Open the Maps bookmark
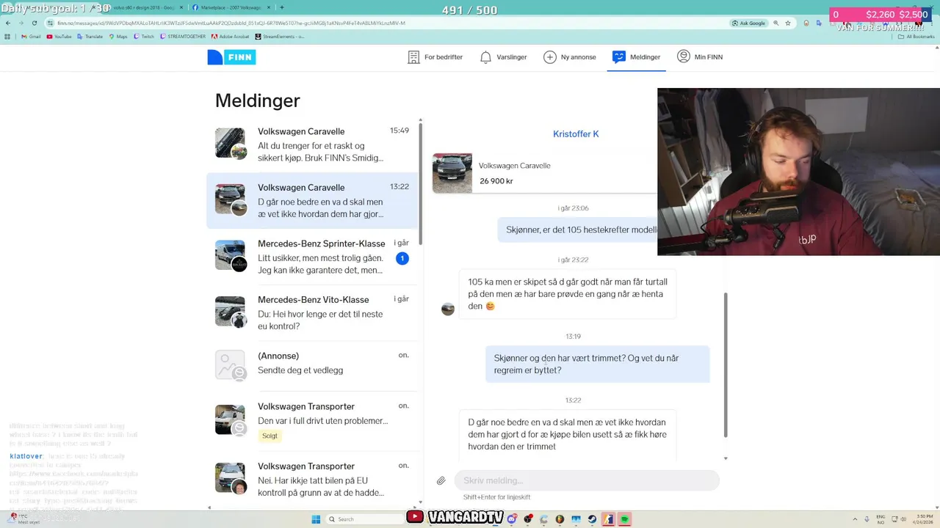Image resolution: width=940 pixels, height=528 pixels. tap(118, 36)
